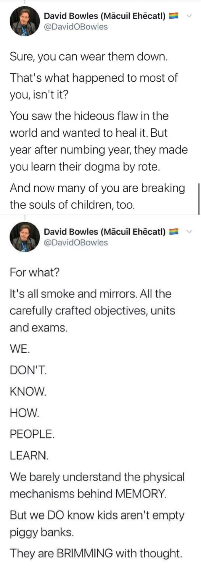Open the first tweet's profile avatar
This screenshot has height=568, width=201.
click(25, 21)
